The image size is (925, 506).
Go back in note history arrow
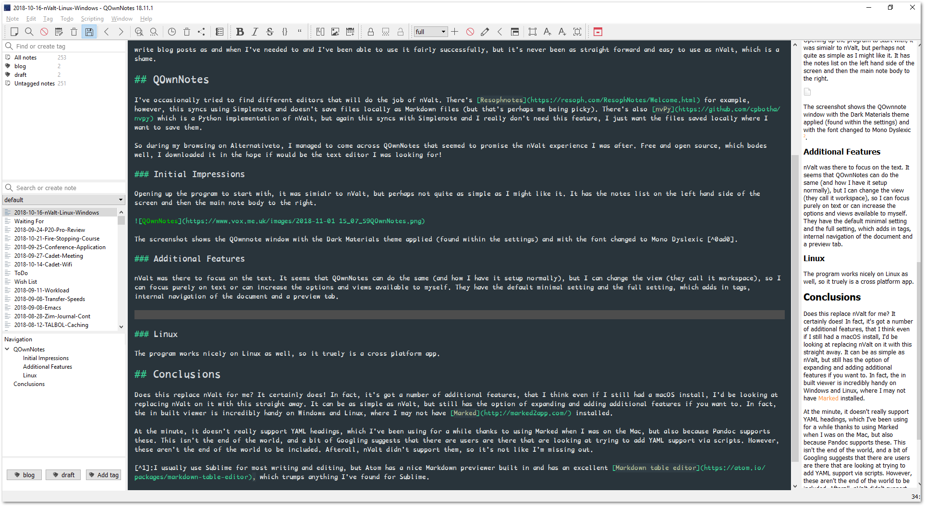pos(107,32)
